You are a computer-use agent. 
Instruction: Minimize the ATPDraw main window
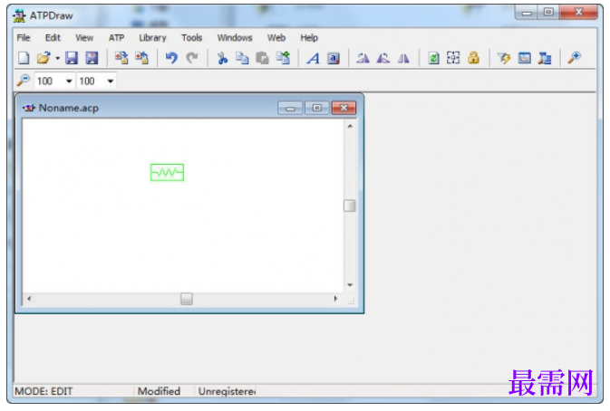point(527,13)
